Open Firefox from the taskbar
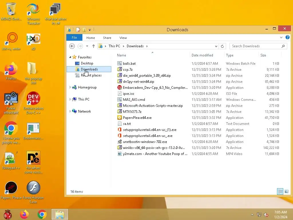The height and width of the screenshot is (220, 293). click(24, 214)
